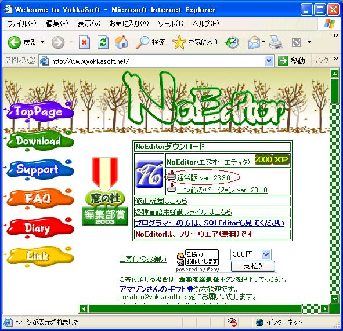
Task: Click the page icon in address bar
Action: (x=45, y=61)
